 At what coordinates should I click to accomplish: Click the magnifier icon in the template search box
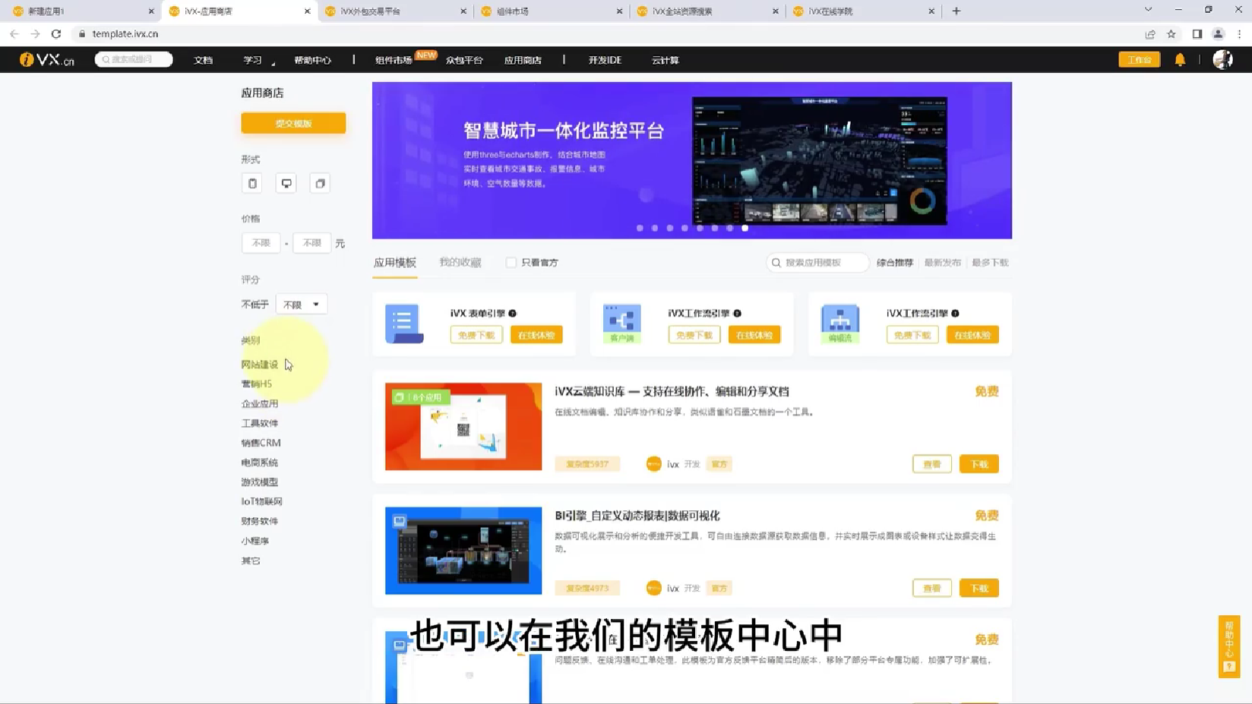coord(776,263)
